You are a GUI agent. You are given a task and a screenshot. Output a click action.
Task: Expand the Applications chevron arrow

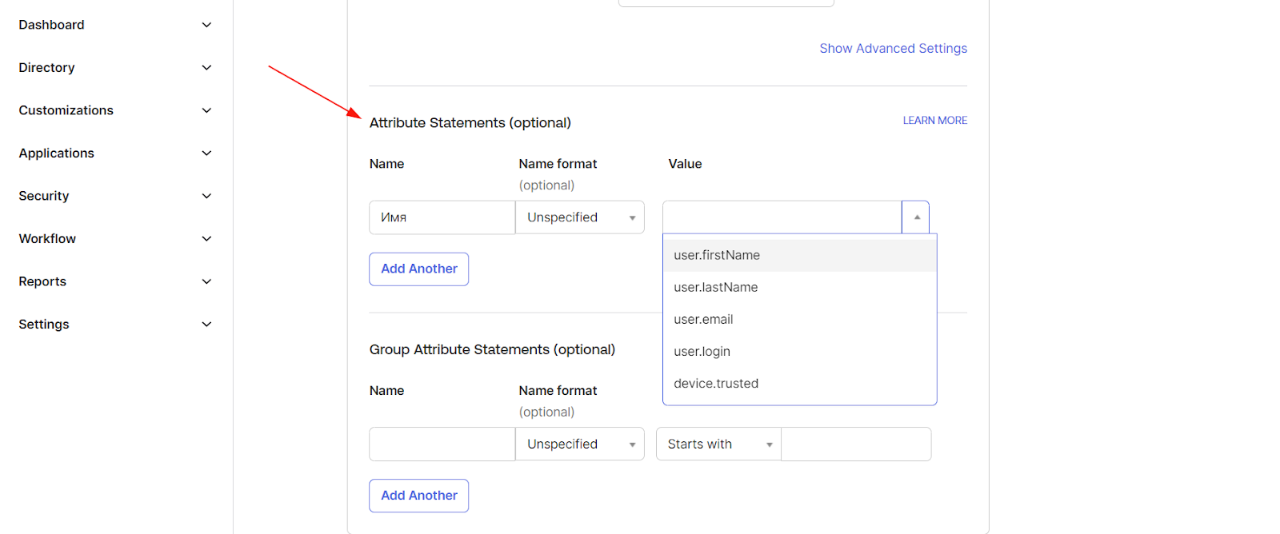click(x=206, y=153)
